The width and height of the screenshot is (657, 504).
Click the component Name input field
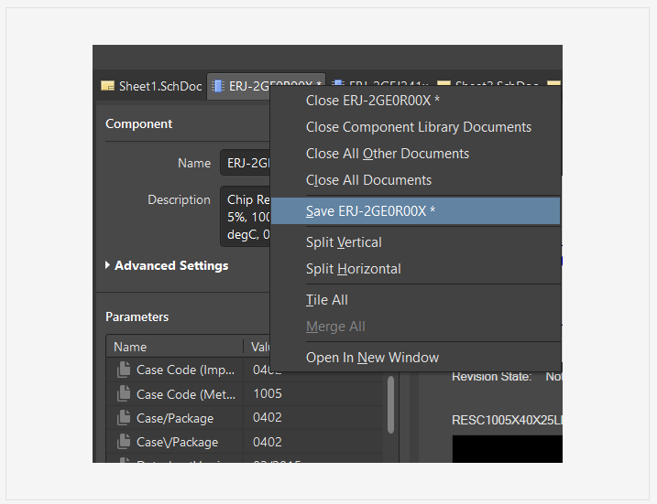[246, 163]
